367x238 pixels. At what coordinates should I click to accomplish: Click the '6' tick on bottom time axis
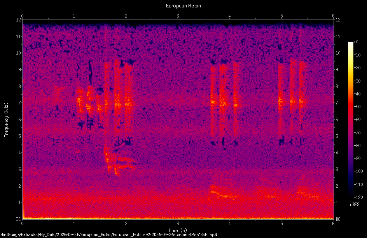tap(333, 224)
